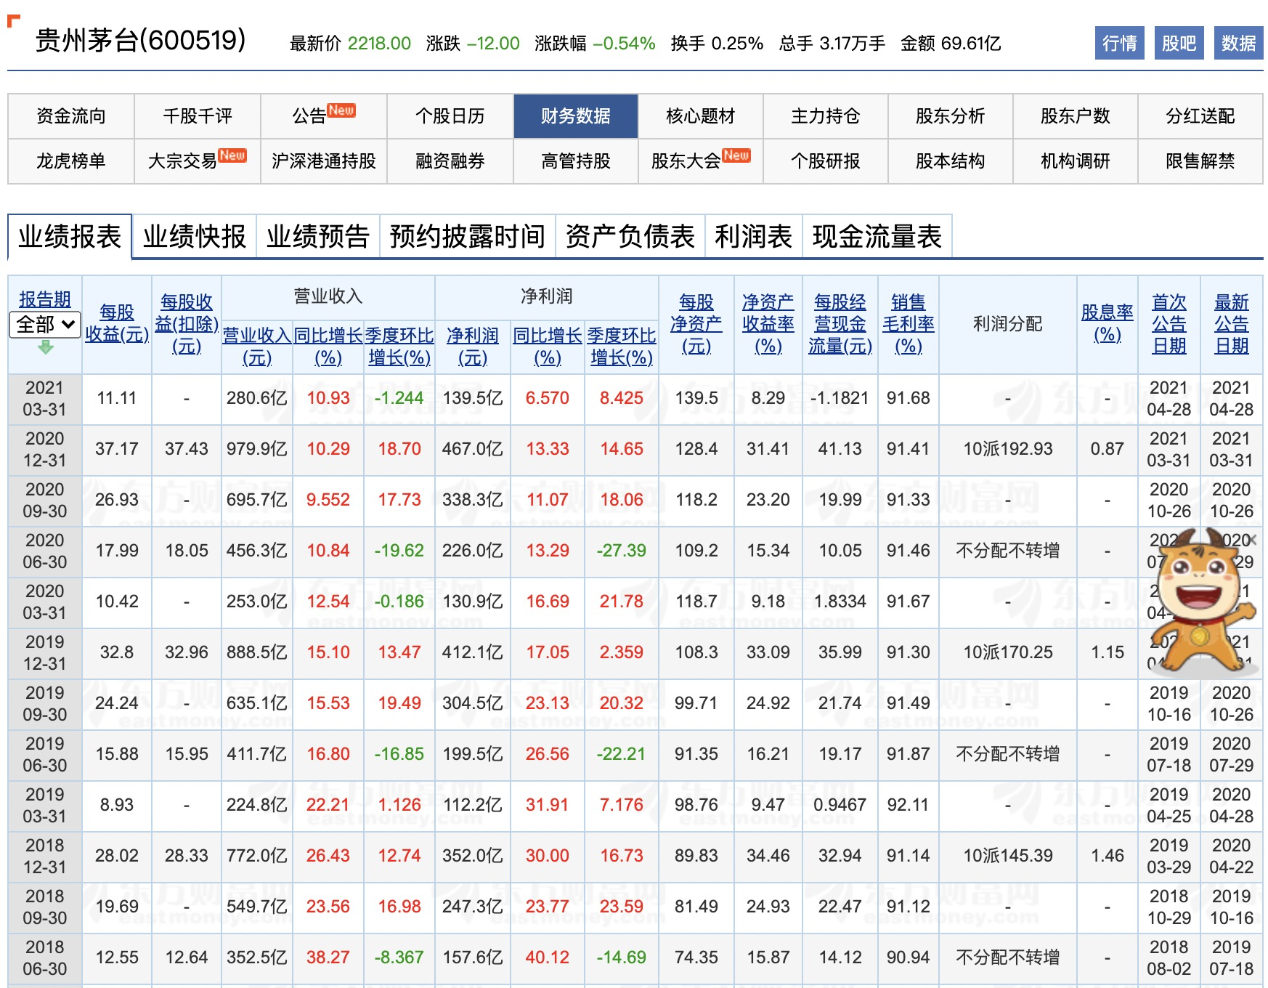Open the 主力持仓 menu item

(x=826, y=116)
